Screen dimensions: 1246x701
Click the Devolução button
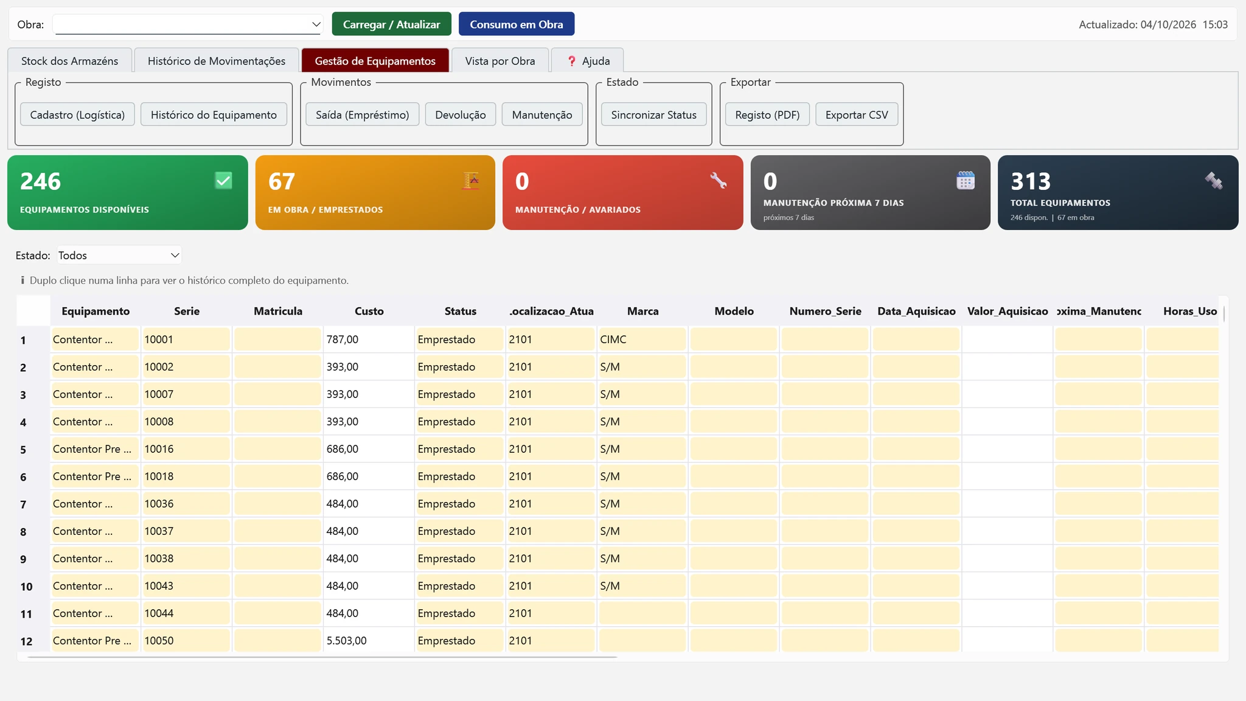tap(461, 115)
